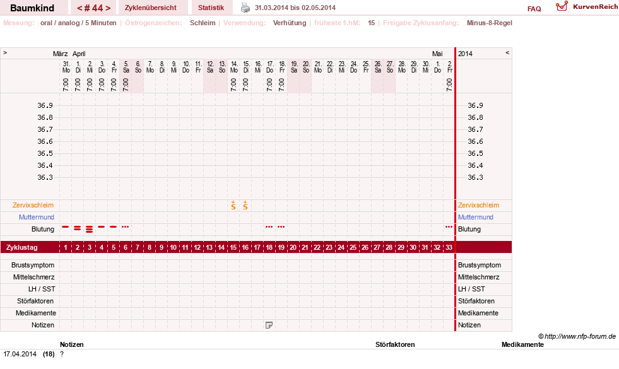Click measurement time 7:00 under 14. Mo
The height and width of the screenshot is (369, 619).
coord(233,85)
